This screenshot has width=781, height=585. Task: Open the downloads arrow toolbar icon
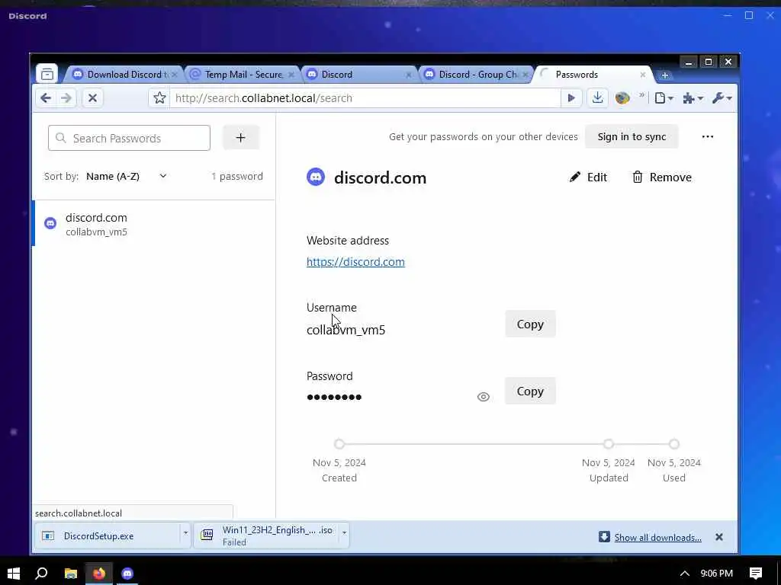tap(597, 98)
